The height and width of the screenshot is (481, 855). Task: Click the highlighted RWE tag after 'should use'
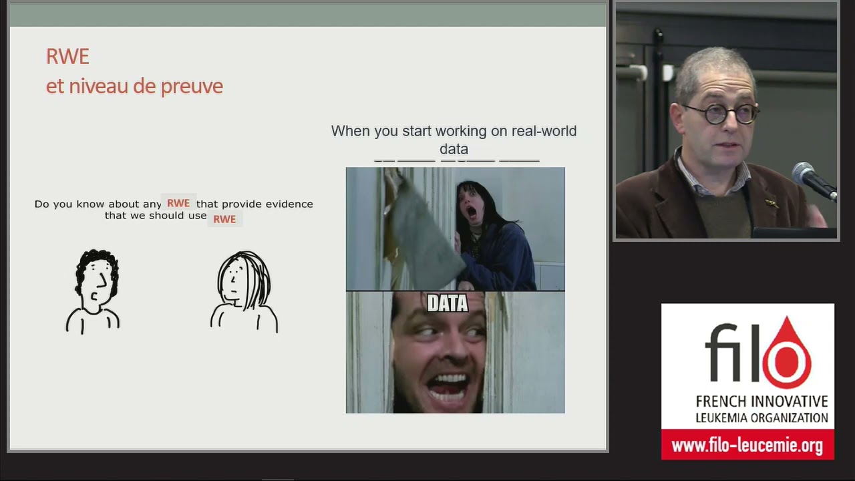(224, 219)
